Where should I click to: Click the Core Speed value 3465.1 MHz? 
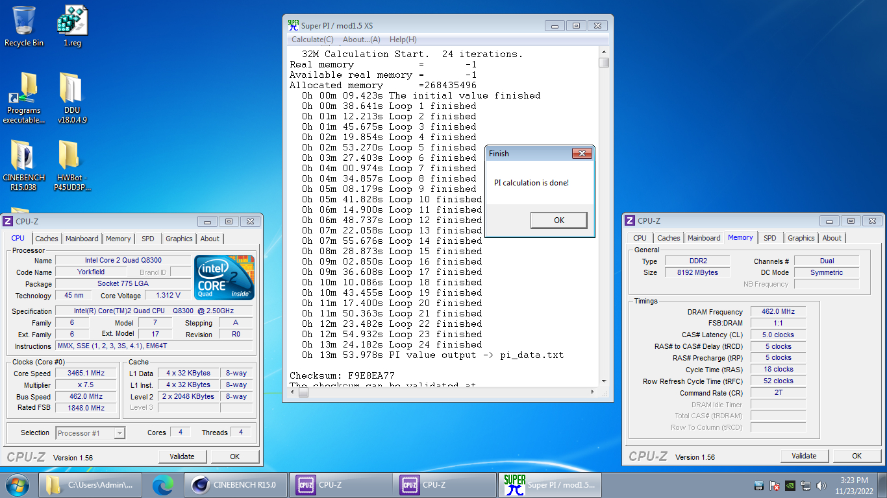86,373
